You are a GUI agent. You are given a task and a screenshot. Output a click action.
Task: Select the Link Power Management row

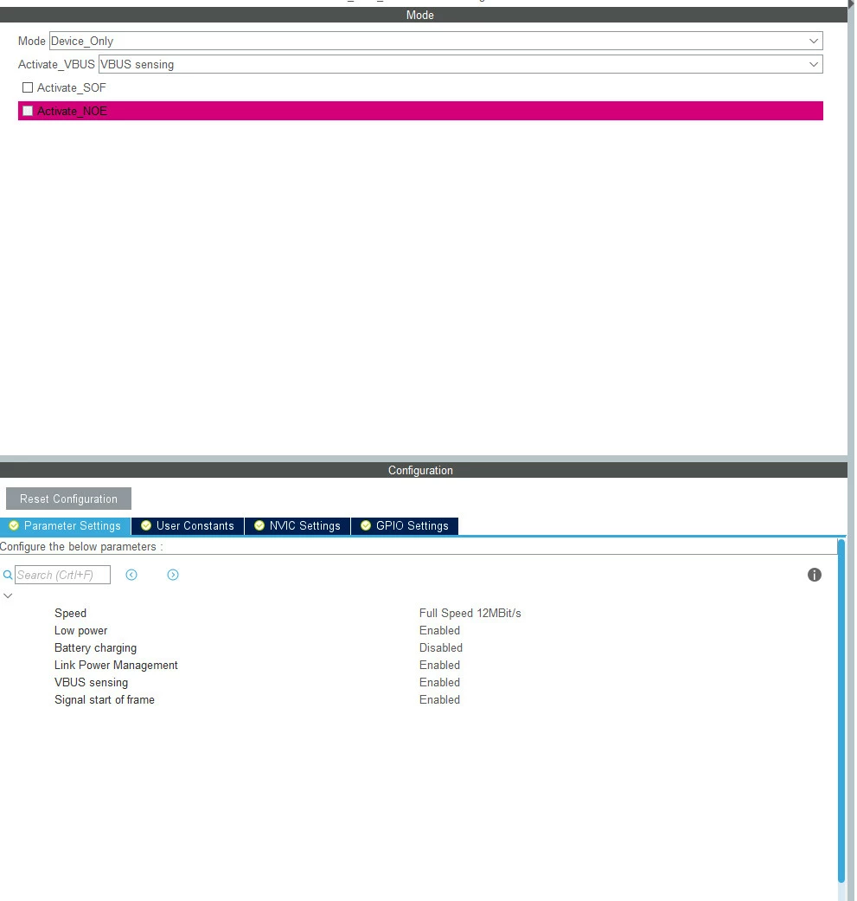(418, 665)
